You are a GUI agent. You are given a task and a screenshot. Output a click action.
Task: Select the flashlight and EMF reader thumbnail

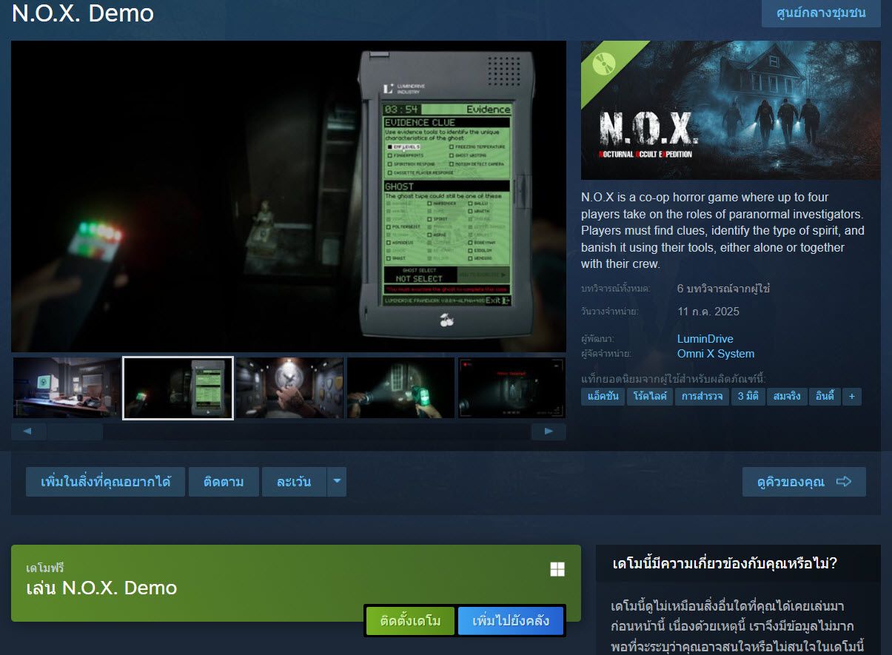[400, 388]
